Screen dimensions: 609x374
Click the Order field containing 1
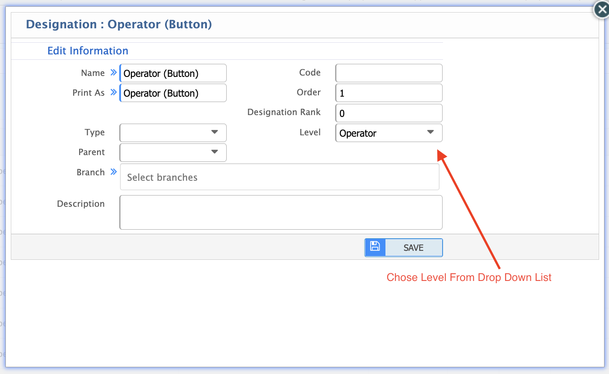point(389,93)
